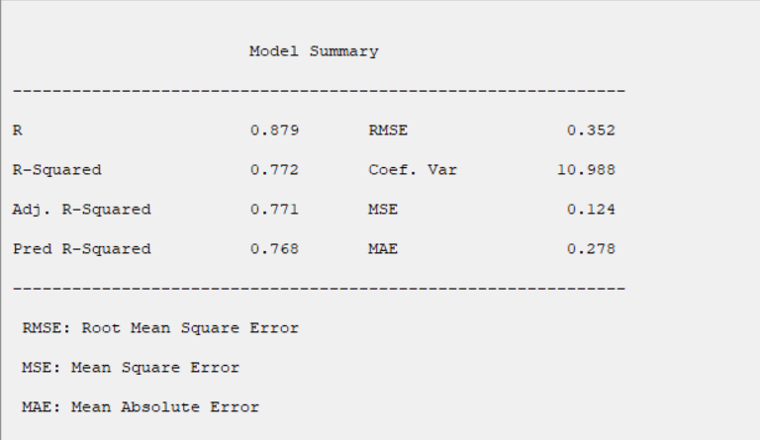Click the Coef. Var label
The image size is (760, 440).
pos(413,170)
